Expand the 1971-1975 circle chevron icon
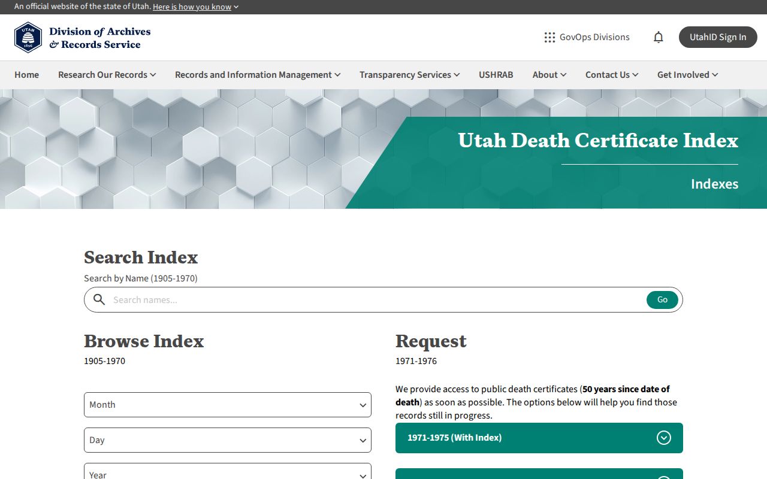Viewport: 767px width, 479px height. click(x=664, y=438)
